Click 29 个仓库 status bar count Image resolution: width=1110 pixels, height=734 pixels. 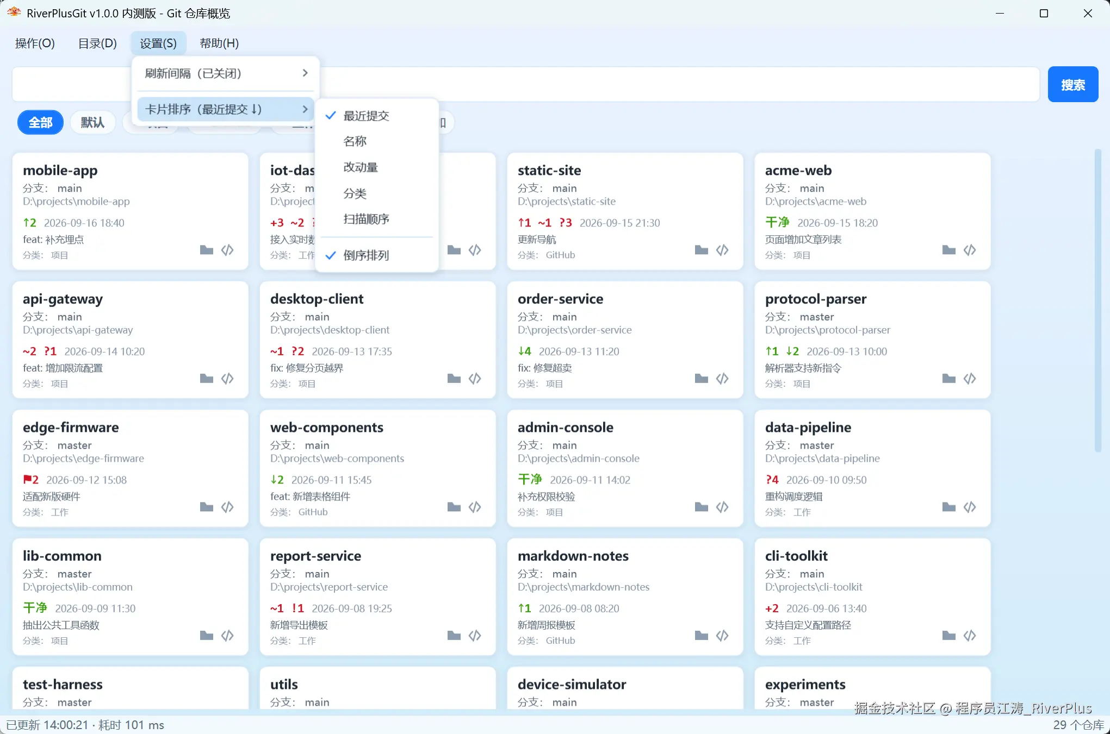1078,725
